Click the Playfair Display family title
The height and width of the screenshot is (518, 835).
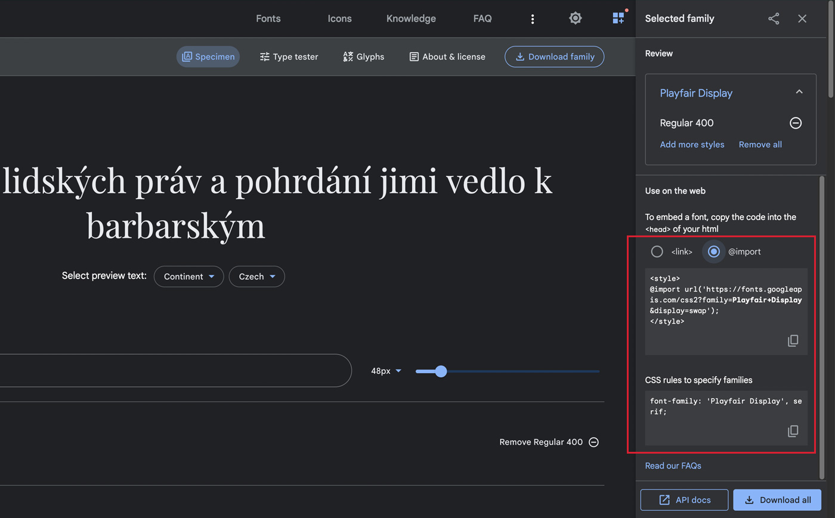click(696, 93)
